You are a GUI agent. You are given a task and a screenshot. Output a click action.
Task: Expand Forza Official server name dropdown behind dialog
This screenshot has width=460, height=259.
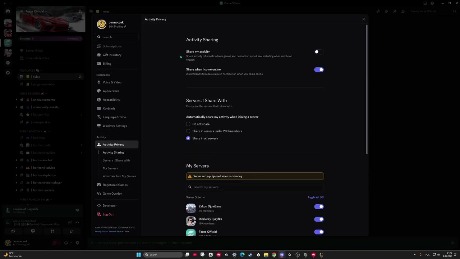(x=46, y=12)
